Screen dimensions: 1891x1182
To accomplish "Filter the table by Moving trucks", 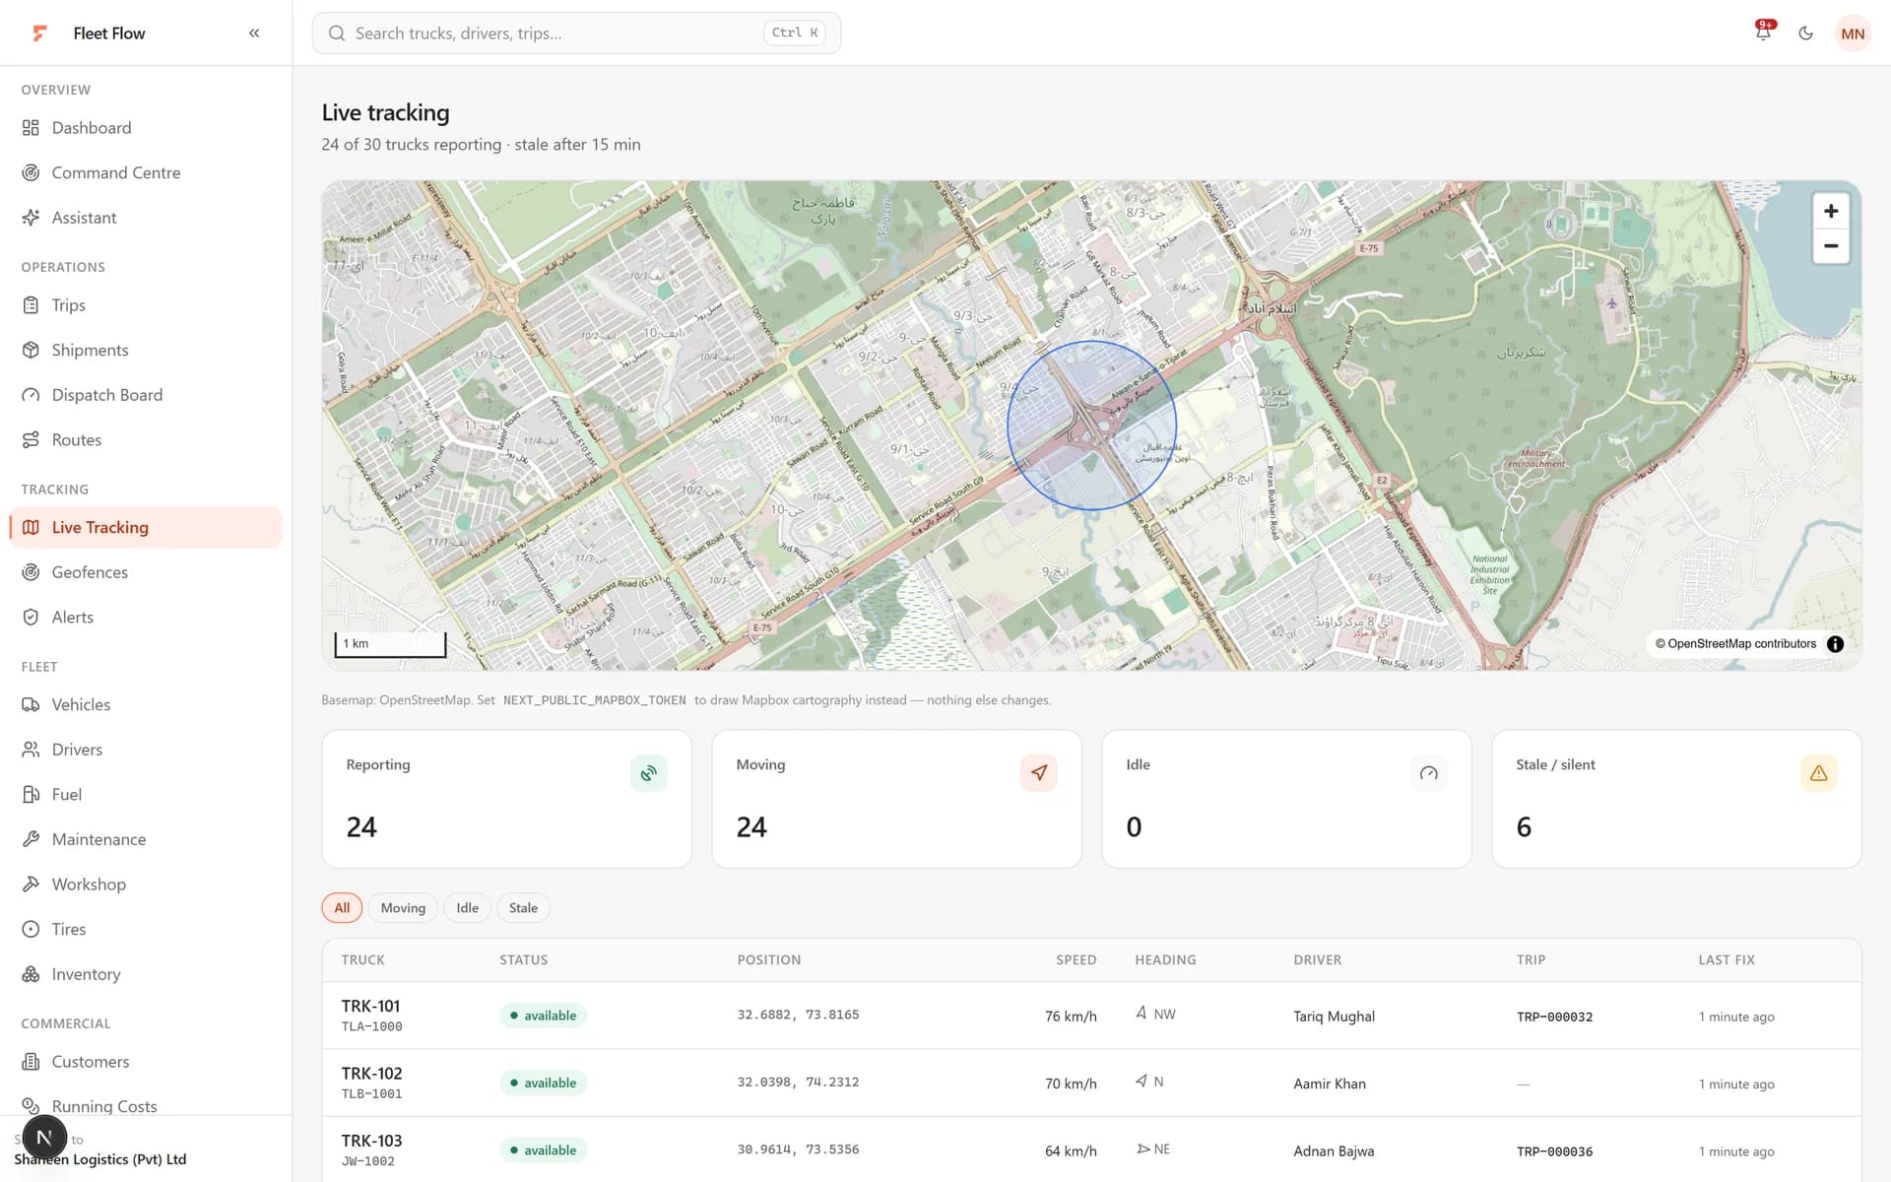I will click(403, 908).
